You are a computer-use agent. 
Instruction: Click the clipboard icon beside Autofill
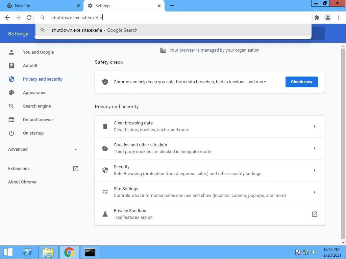(11, 66)
